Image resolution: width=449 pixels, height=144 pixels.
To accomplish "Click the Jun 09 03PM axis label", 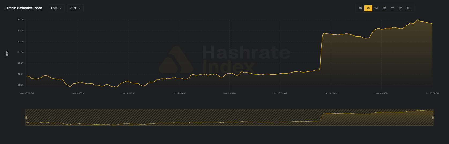I will pyautogui.click(x=77, y=93).
